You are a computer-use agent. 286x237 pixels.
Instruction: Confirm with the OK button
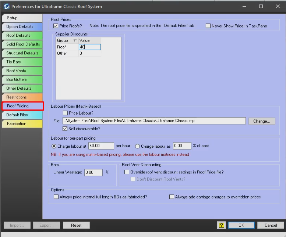click(x=241, y=225)
